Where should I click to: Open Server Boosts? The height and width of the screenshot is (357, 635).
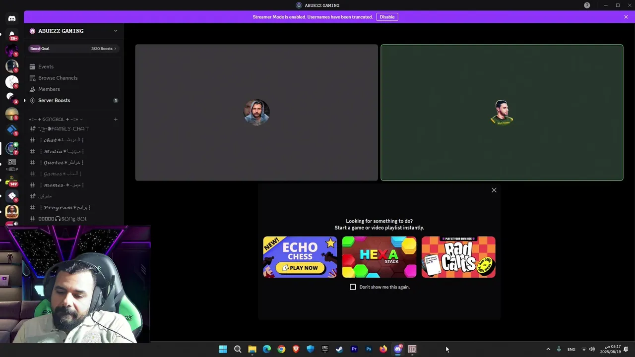[74, 100]
